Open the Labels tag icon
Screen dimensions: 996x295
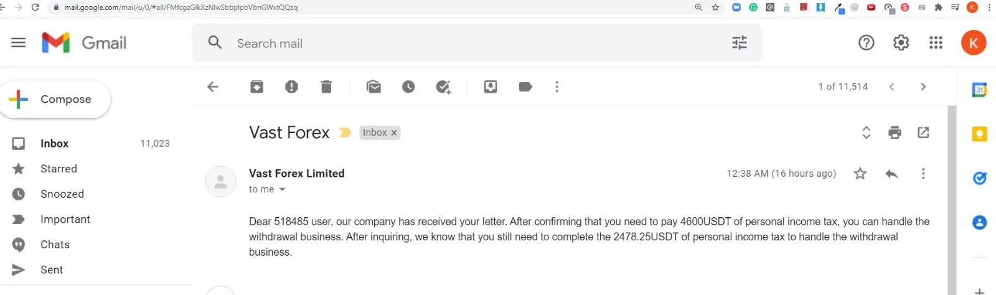point(525,87)
